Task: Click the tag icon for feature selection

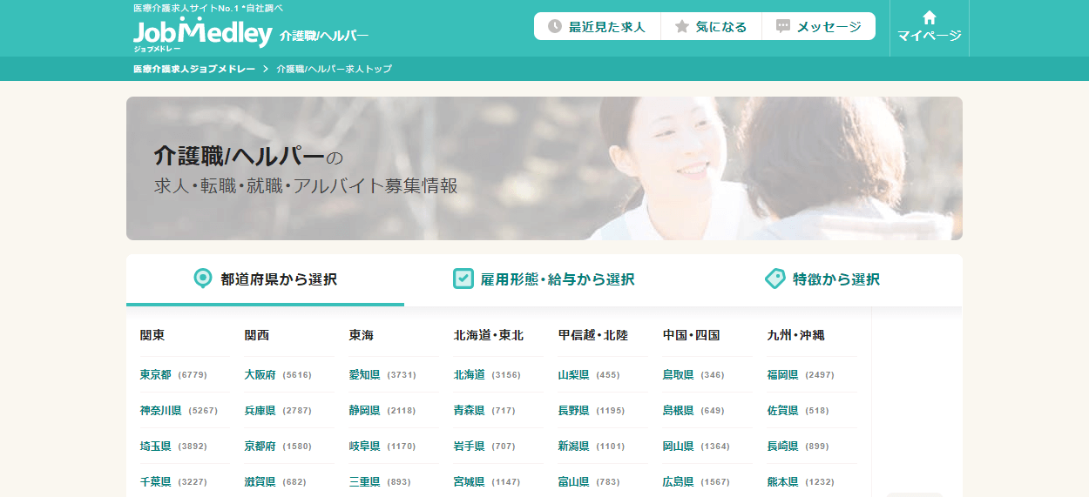Action: click(774, 279)
